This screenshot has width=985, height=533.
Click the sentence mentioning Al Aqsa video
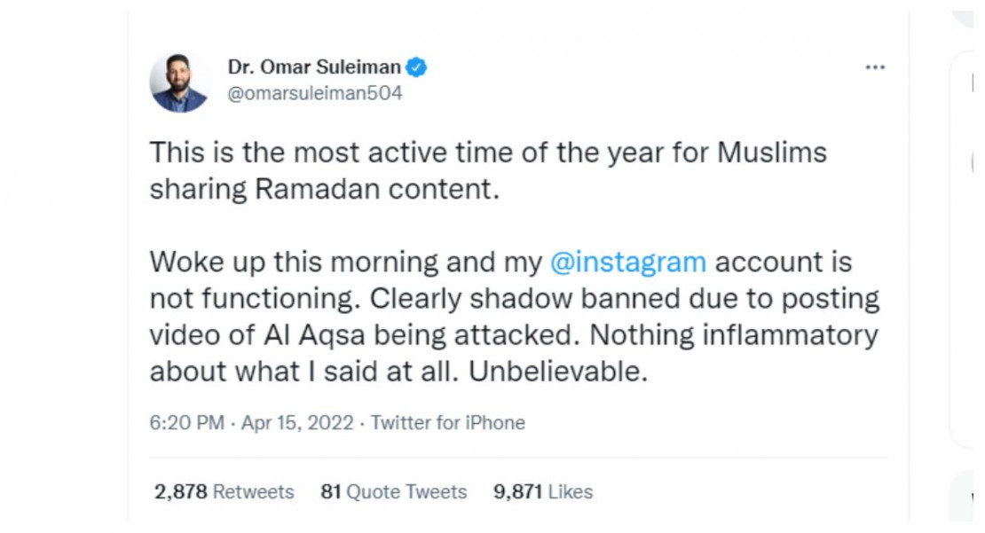click(514, 317)
